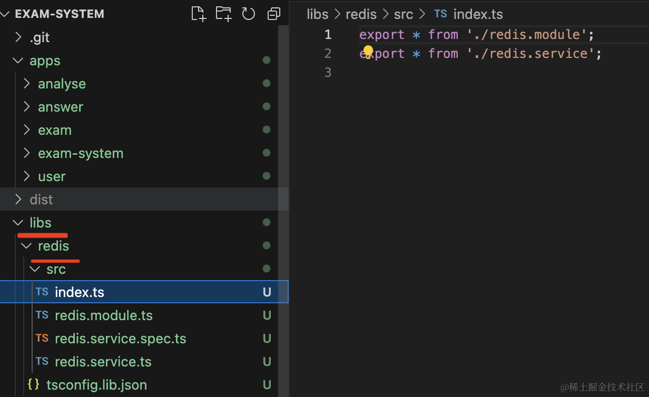Click the braces icon of tsconfig.lib.json
This screenshot has width=649, height=397.
click(34, 385)
